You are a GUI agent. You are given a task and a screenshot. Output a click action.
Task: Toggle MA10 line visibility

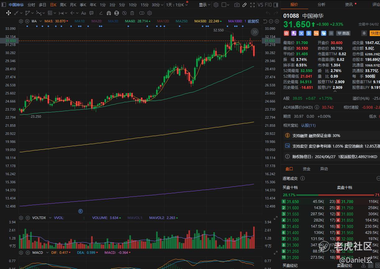[80, 21]
